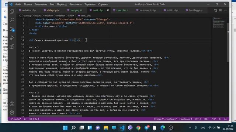Synchronize changes from status bar
Viewport: 236px width, 132px height.
[x=25, y=119]
